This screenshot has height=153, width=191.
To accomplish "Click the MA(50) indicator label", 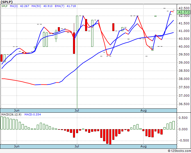I will (x=36, y=6).
